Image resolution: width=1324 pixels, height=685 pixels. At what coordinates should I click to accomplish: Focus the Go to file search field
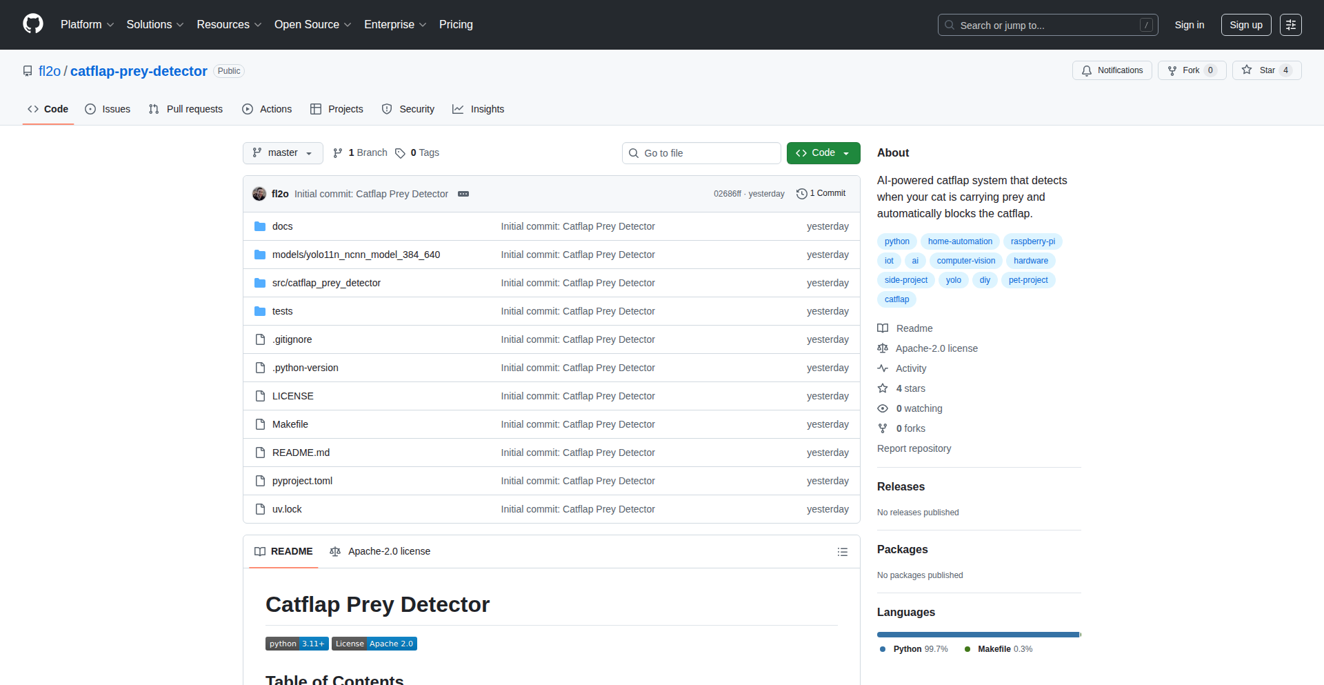(701, 153)
